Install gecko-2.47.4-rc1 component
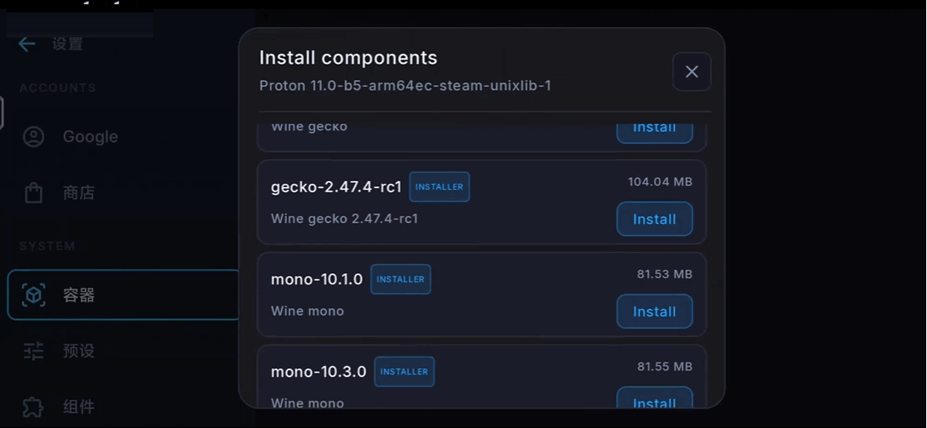927x428 pixels. click(655, 219)
